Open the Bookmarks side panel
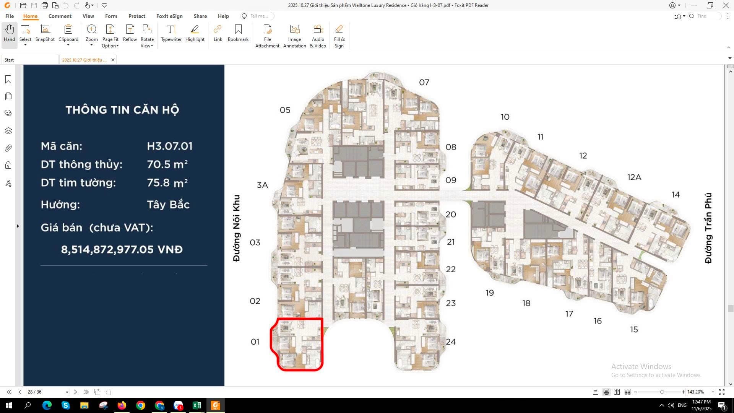This screenshot has width=734, height=413. click(8, 80)
